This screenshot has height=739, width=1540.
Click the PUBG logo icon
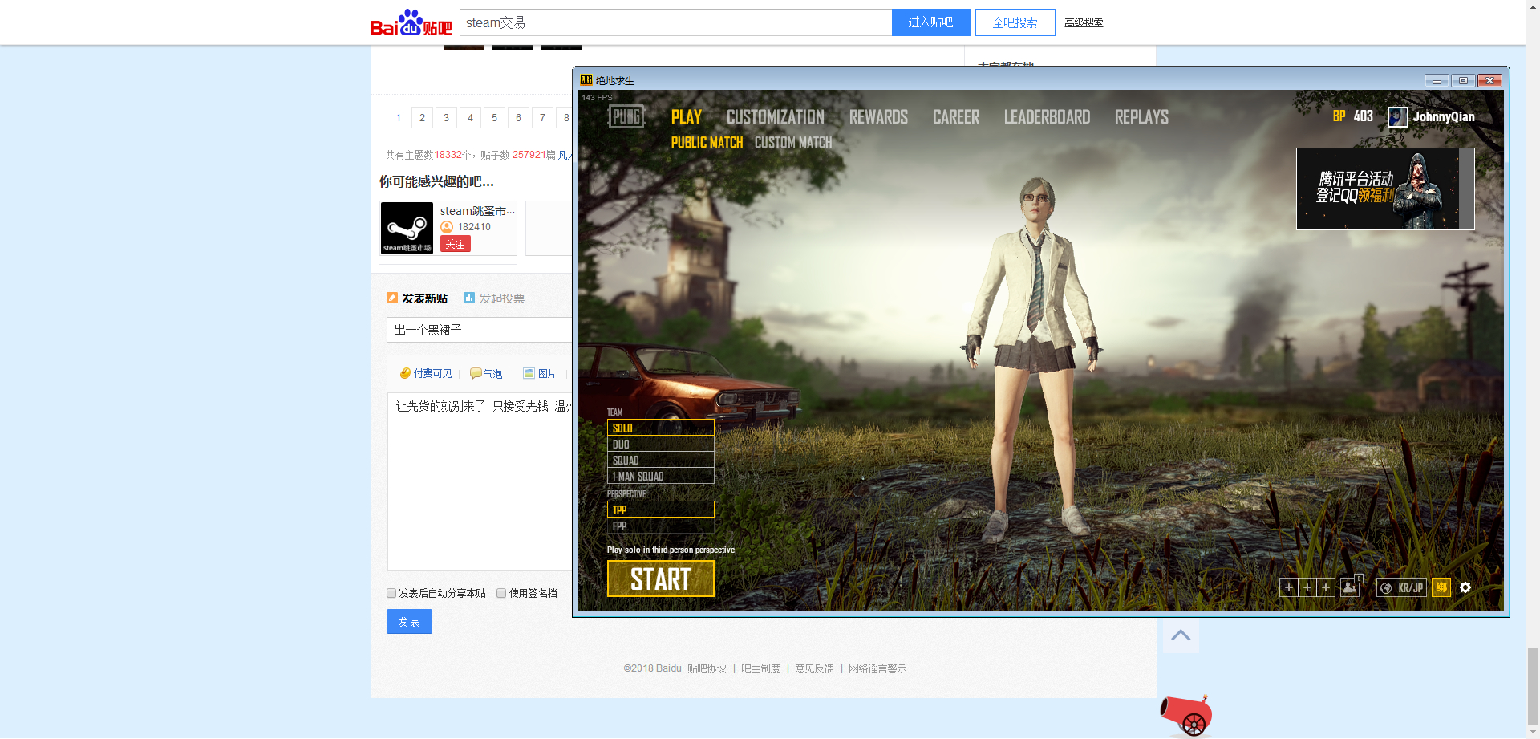coord(626,116)
